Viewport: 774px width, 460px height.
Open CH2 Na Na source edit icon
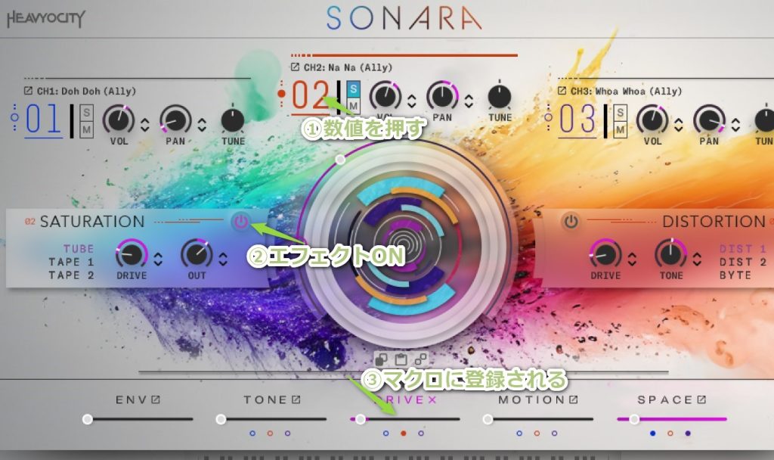coord(295,67)
